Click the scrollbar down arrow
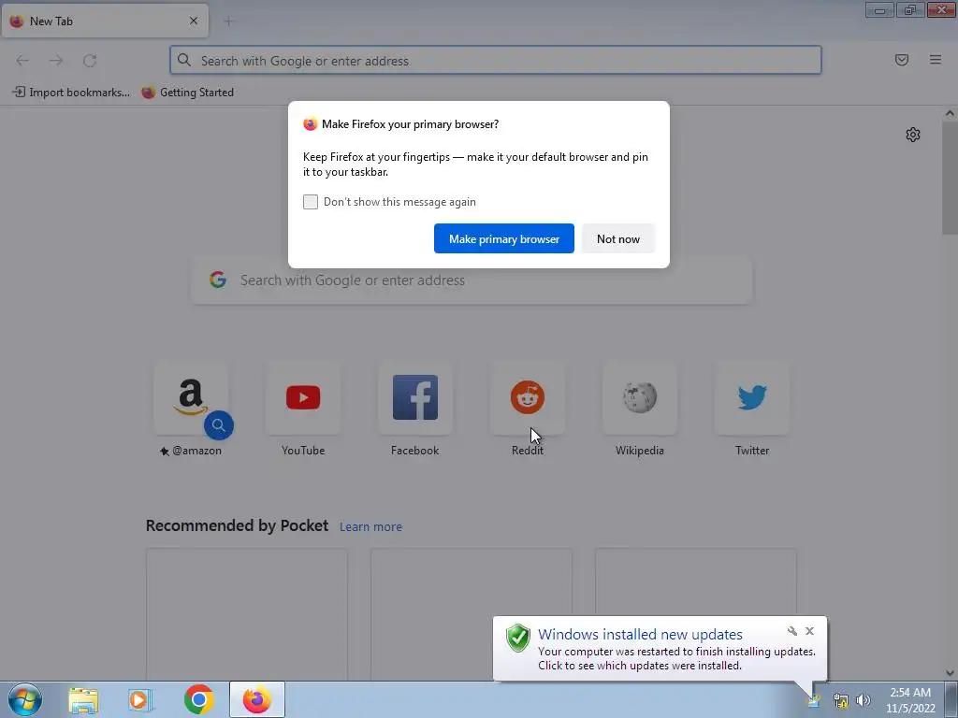 pyautogui.click(x=950, y=673)
